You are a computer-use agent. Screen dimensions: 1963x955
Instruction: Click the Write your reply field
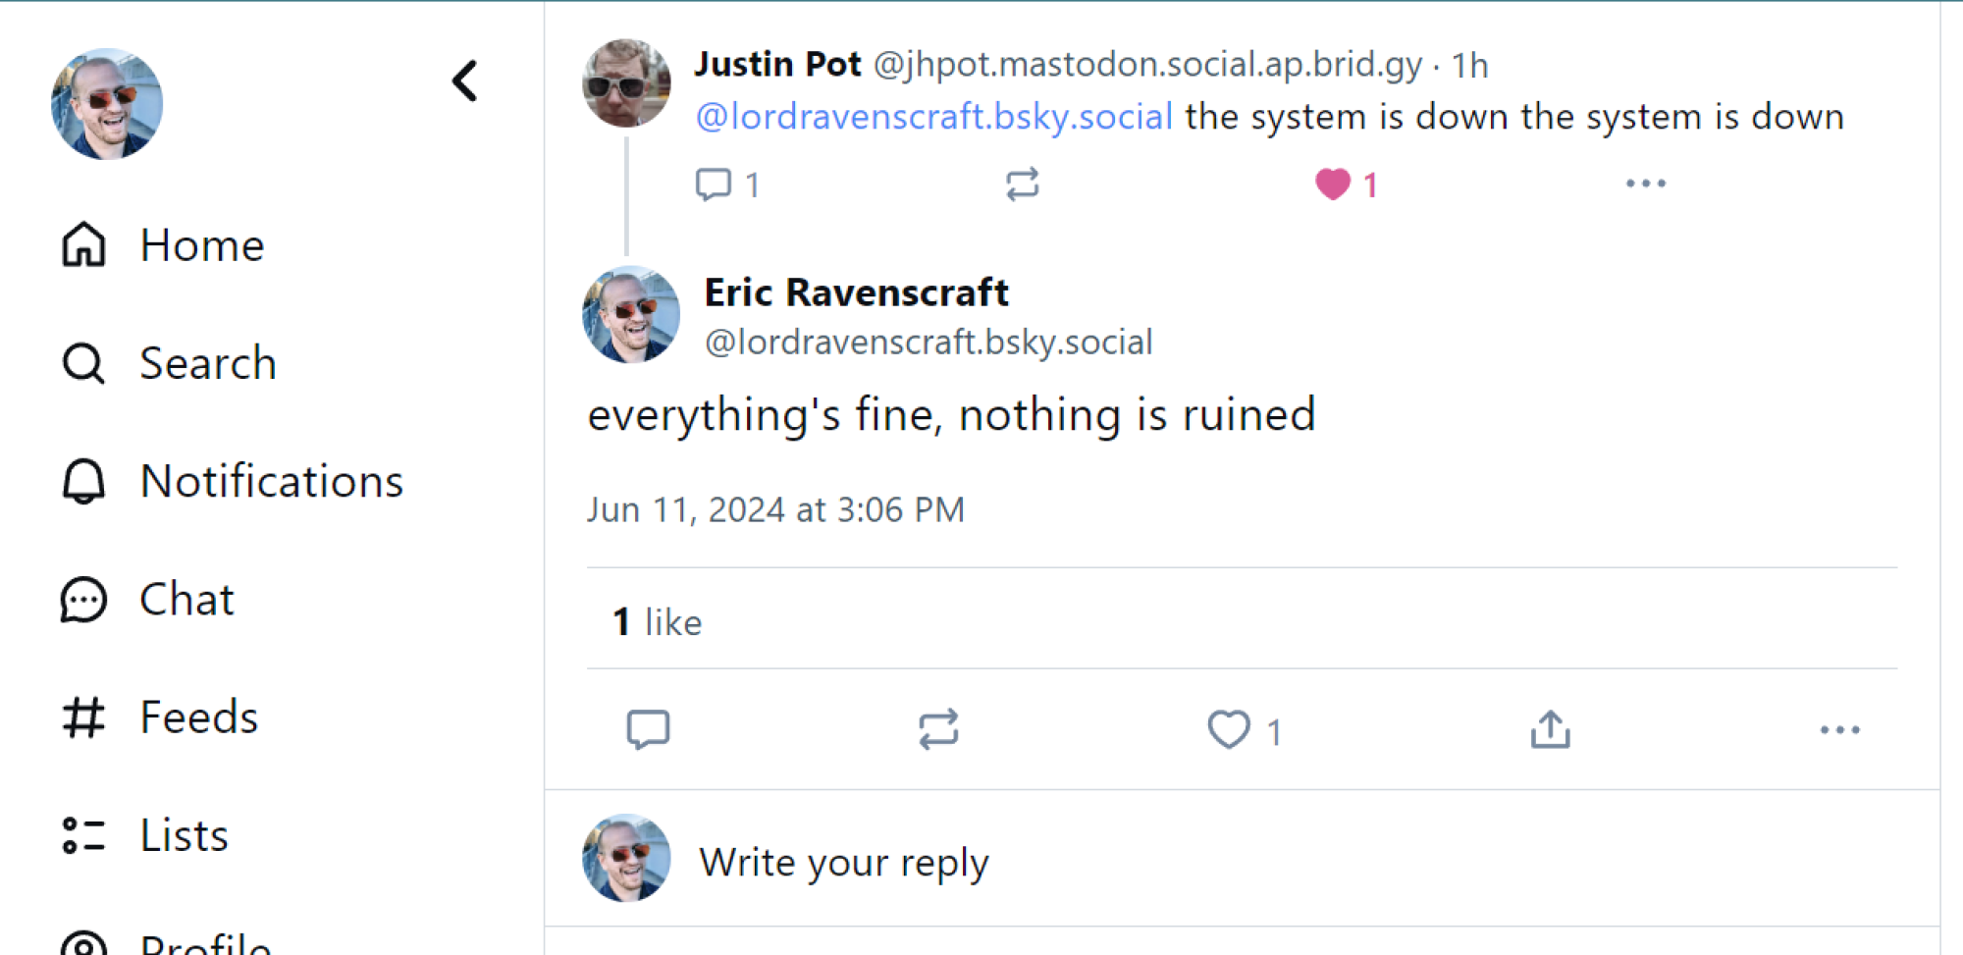(x=843, y=861)
